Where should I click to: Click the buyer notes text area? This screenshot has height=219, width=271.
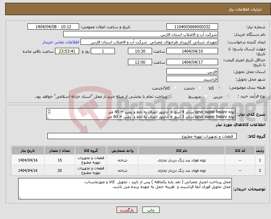tap(125, 189)
